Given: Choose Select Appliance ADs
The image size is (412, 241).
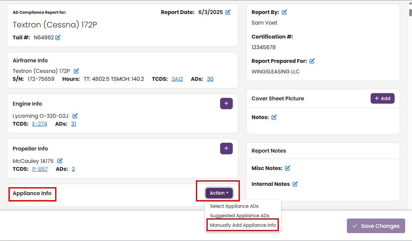Looking at the screenshot, I should 234,206.
